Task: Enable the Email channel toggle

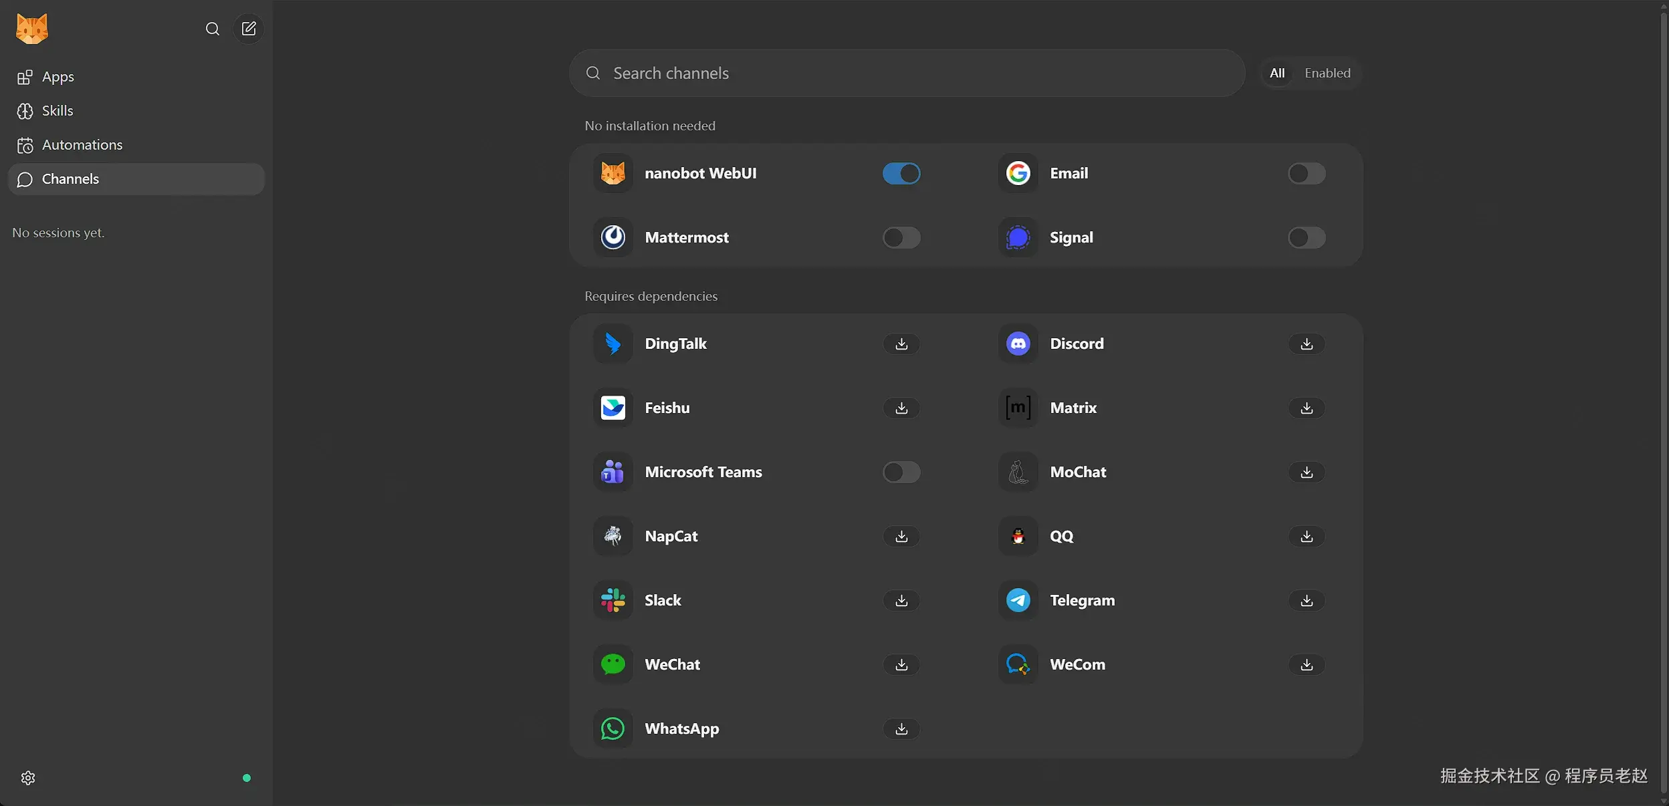Action: point(1307,173)
